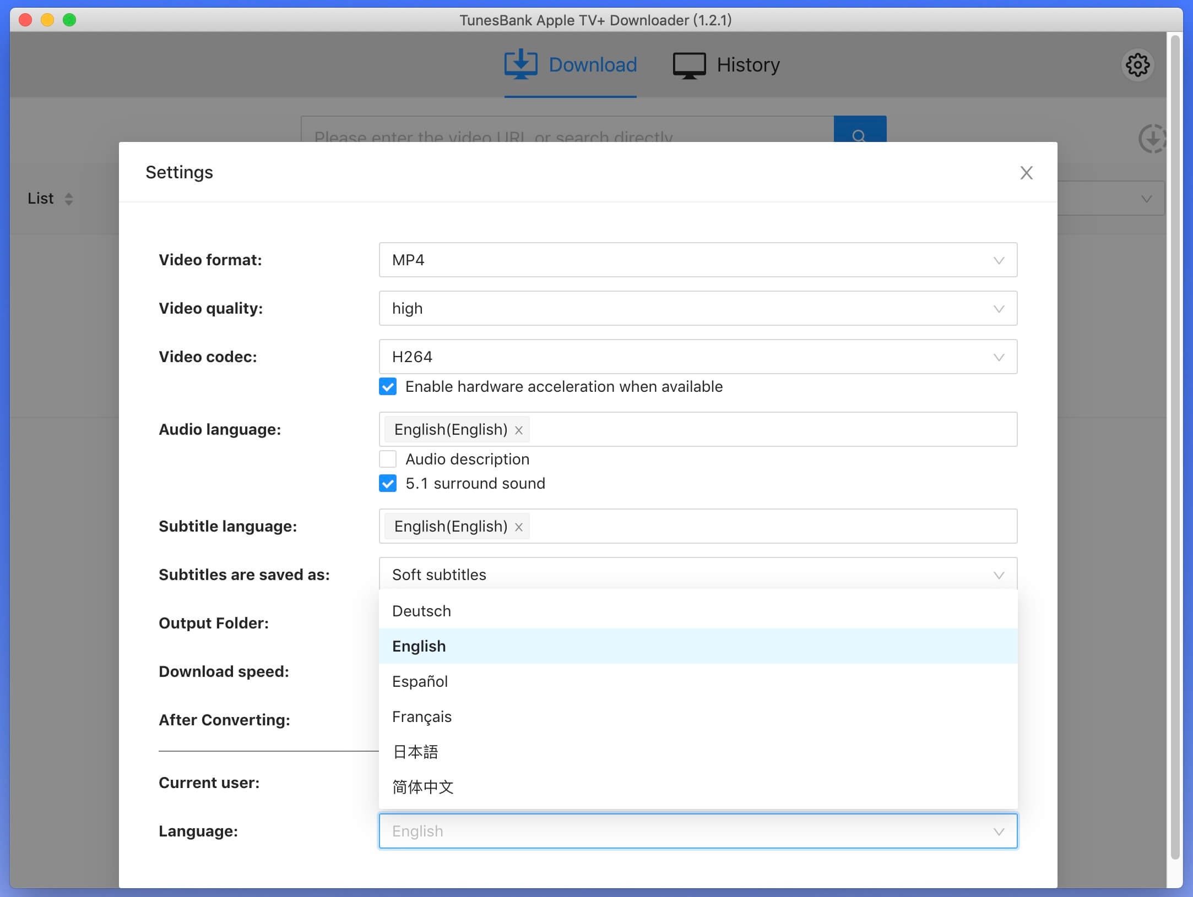Image resolution: width=1193 pixels, height=897 pixels.
Task: Uncheck 5.1 surround sound
Action: click(x=388, y=483)
